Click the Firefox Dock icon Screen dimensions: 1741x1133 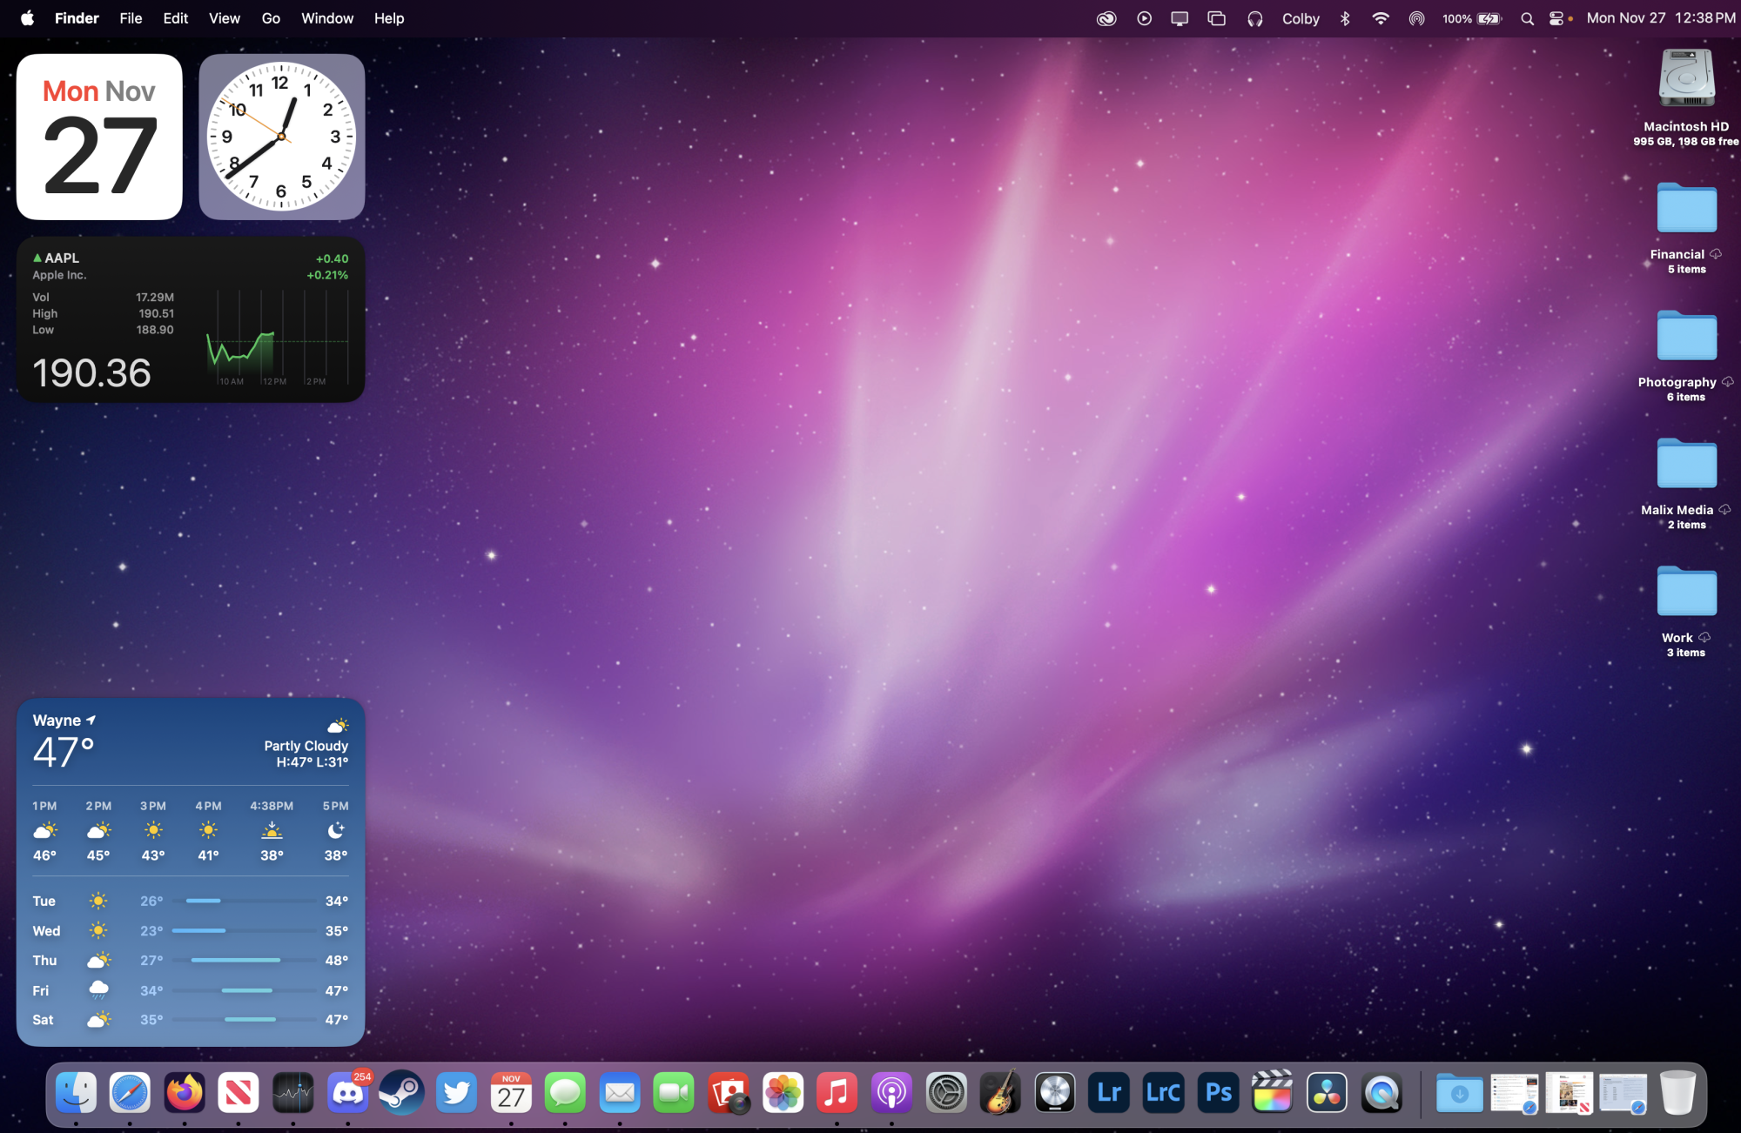tap(185, 1094)
